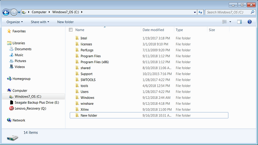Click the SWTOOLS folder icon

[77, 79]
